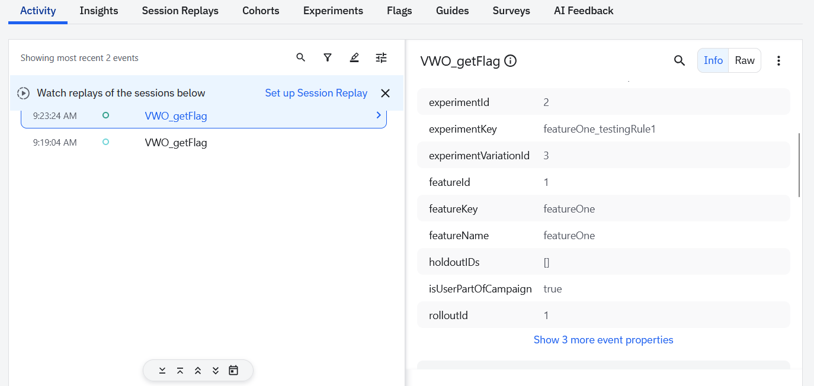Jump to the oldest event with underlined-arrow icon

tap(162, 371)
